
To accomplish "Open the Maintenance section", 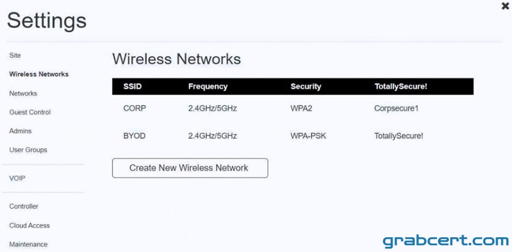I will [28, 244].
